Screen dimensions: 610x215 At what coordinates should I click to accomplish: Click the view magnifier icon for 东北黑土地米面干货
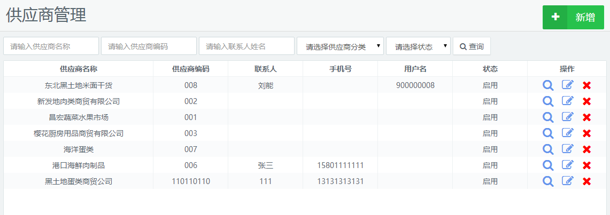tap(548, 85)
